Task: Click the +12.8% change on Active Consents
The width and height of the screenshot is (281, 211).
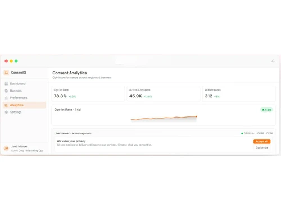Action: click(x=148, y=97)
